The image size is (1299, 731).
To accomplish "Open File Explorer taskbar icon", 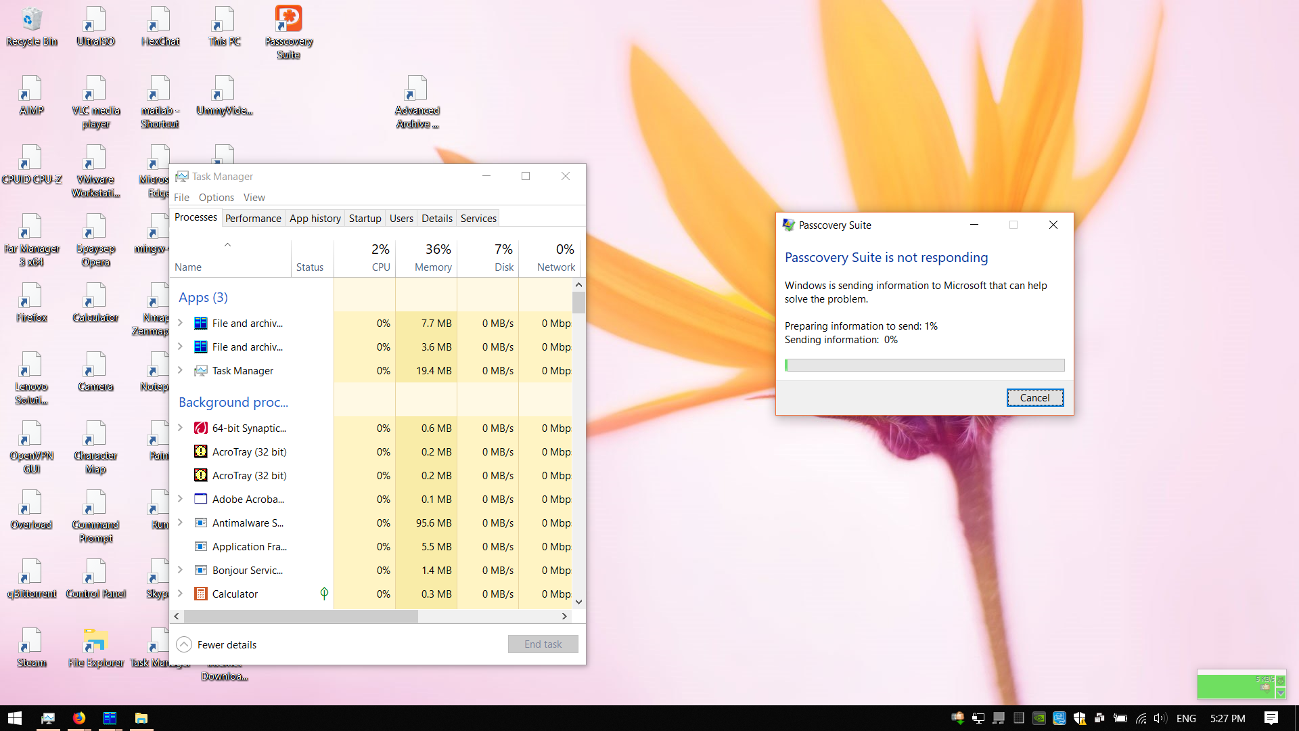I will point(141,718).
